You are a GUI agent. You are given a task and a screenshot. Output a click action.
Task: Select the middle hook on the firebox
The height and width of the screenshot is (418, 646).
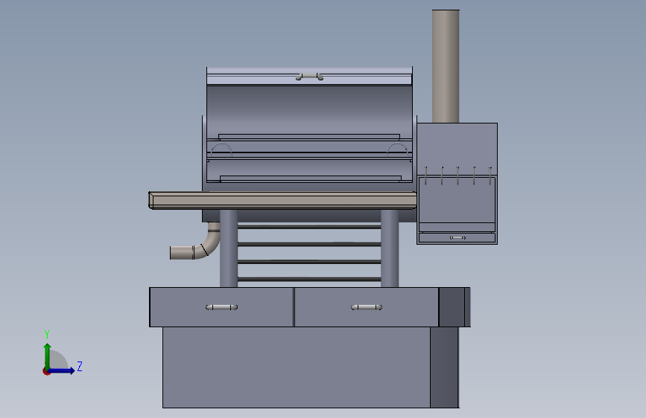click(x=457, y=176)
